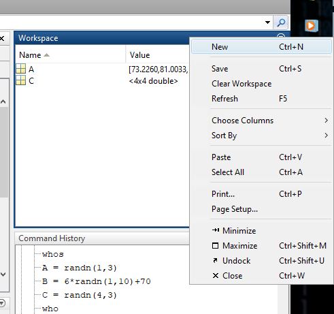Sort workspace by Name column header
Screen dimensions: 334x314
70,55
